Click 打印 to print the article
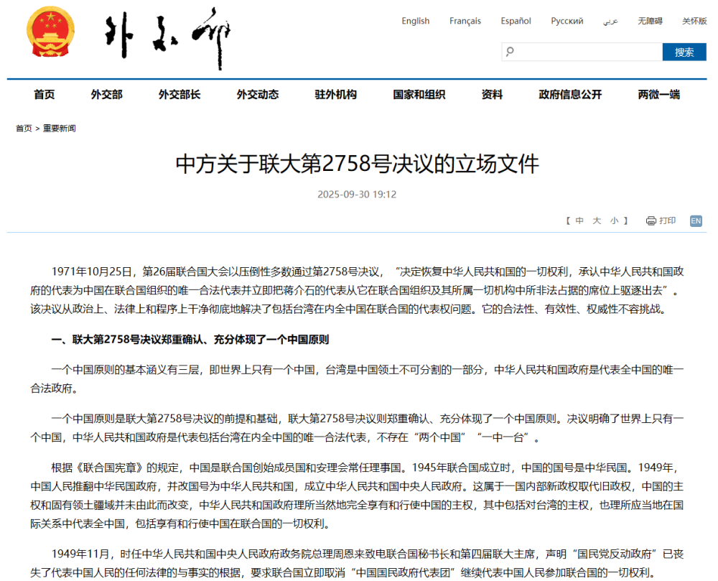This screenshot has width=718, height=581. click(x=666, y=220)
